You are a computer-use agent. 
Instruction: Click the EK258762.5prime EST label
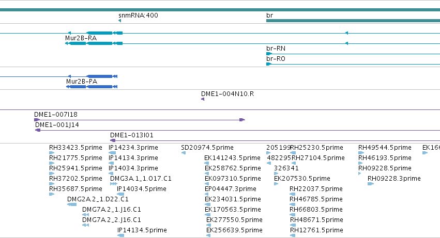[x=233, y=168]
